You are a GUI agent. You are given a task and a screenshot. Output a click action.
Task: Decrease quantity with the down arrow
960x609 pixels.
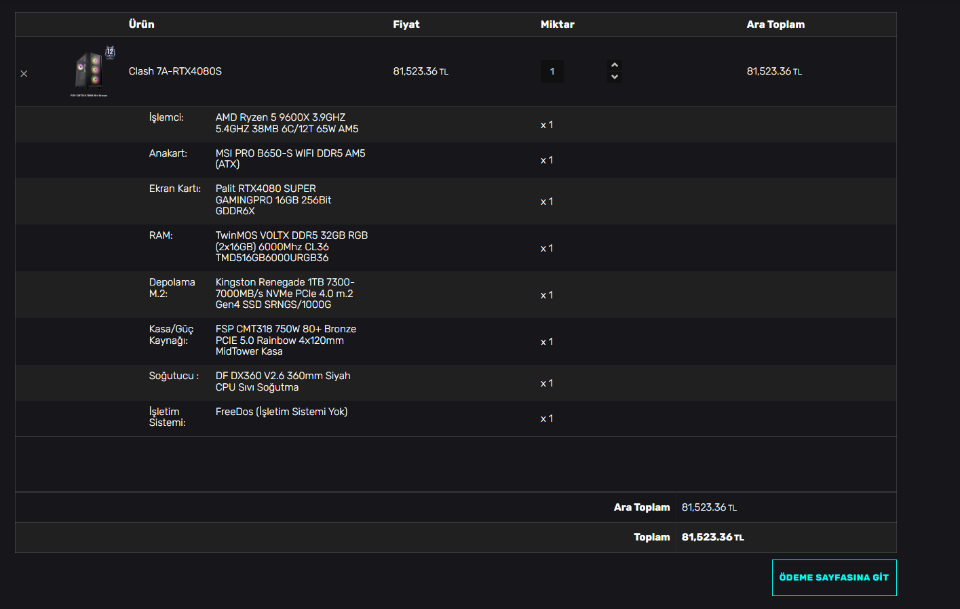coord(615,77)
